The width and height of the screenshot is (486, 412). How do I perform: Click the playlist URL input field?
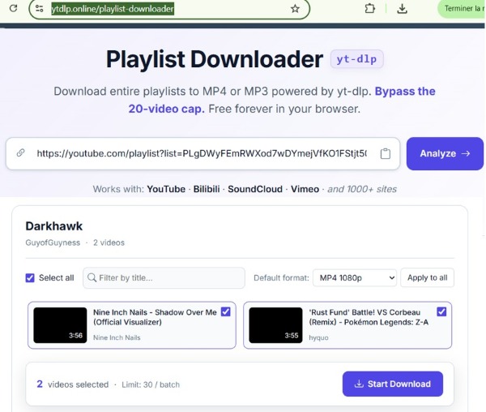[x=202, y=153]
